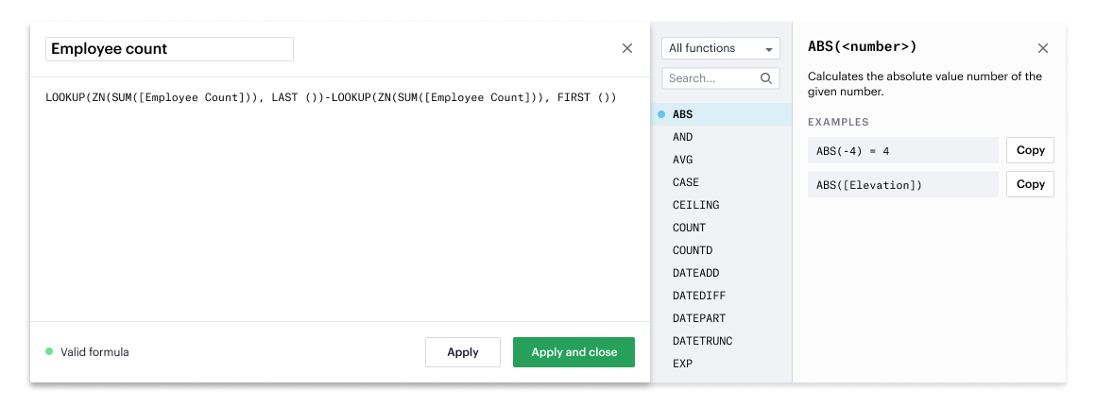Click the search magnifier icon

(766, 78)
